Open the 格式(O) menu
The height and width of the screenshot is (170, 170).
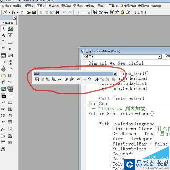tap(54, 6)
